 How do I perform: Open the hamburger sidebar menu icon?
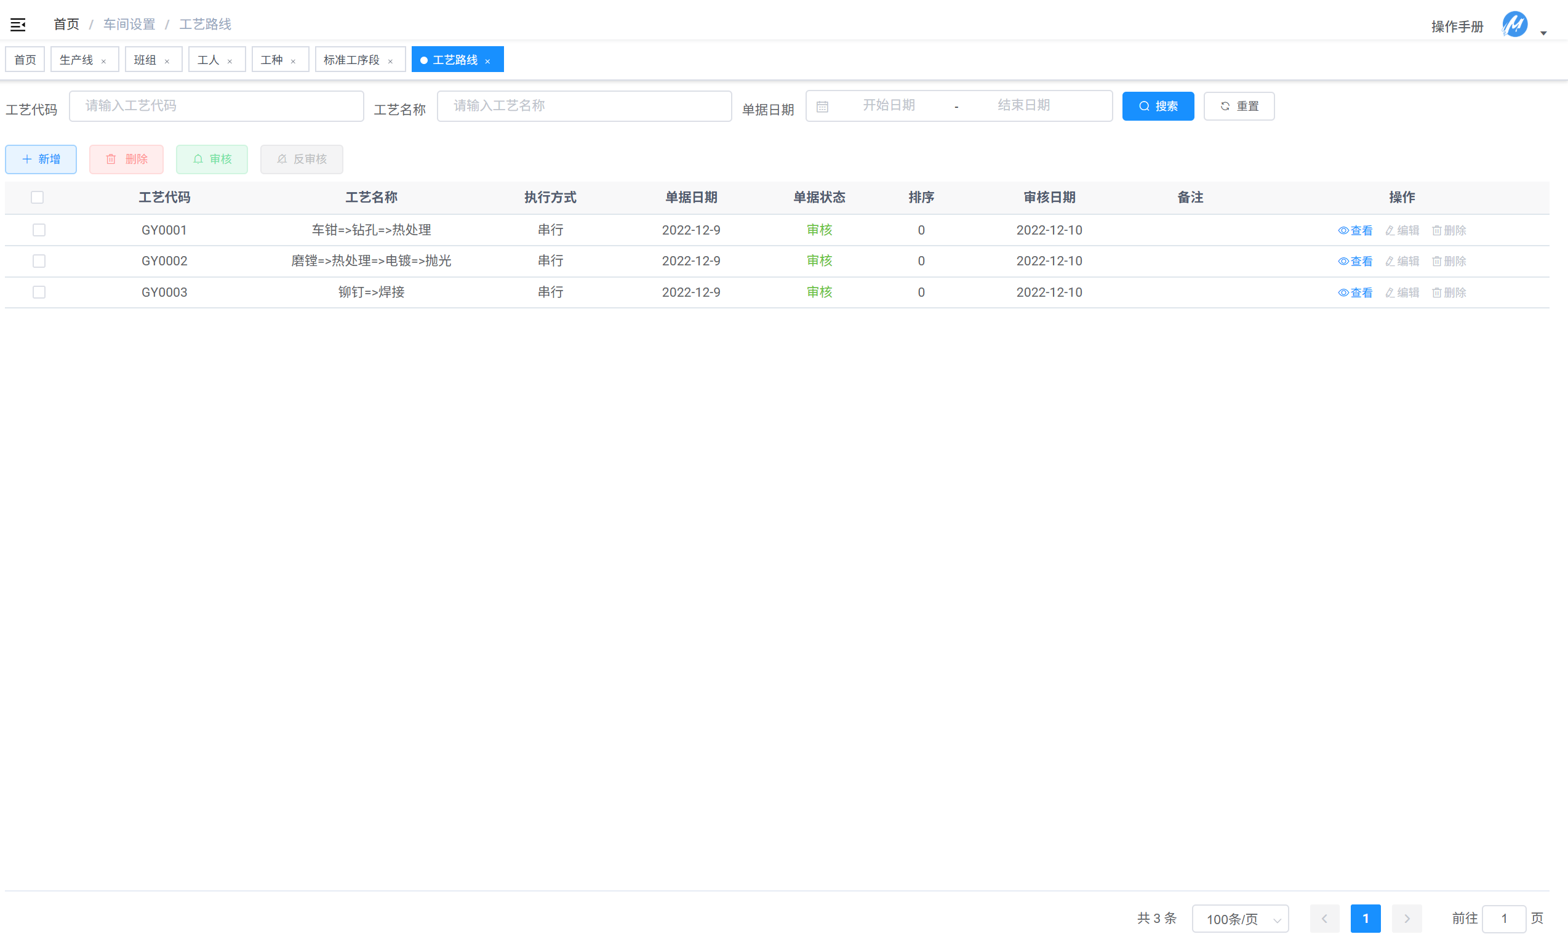(17, 24)
